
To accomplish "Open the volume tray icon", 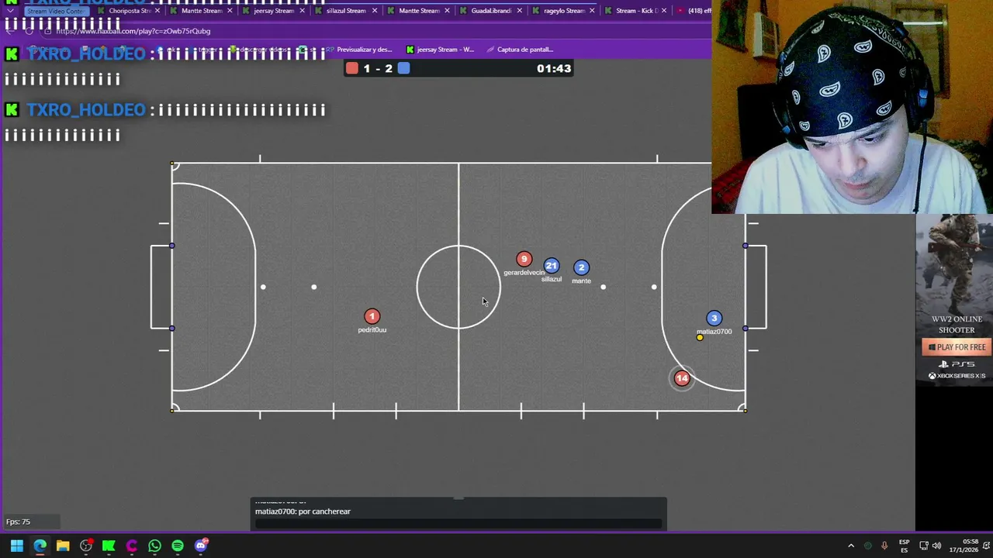I will [936, 546].
